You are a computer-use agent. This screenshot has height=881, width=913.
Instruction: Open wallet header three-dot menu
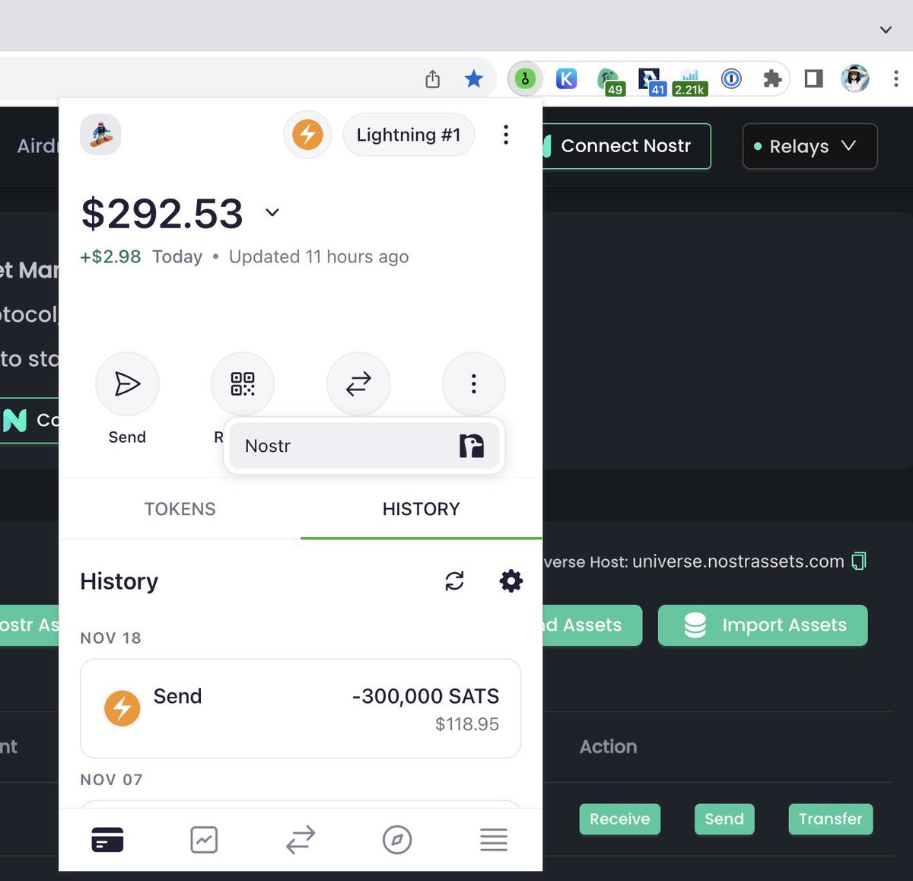pyautogui.click(x=505, y=135)
